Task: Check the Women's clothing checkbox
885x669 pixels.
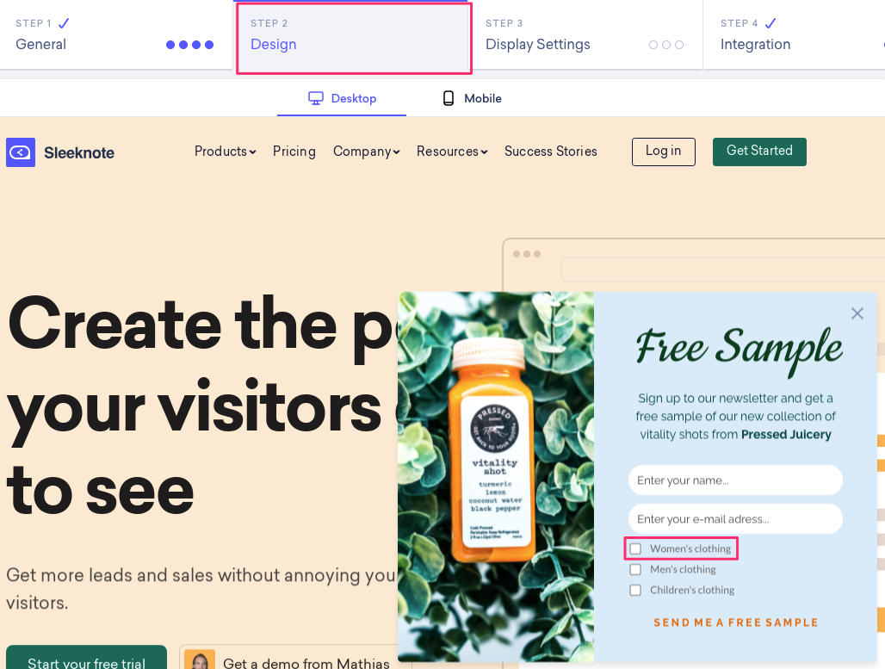Action: coord(635,548)
